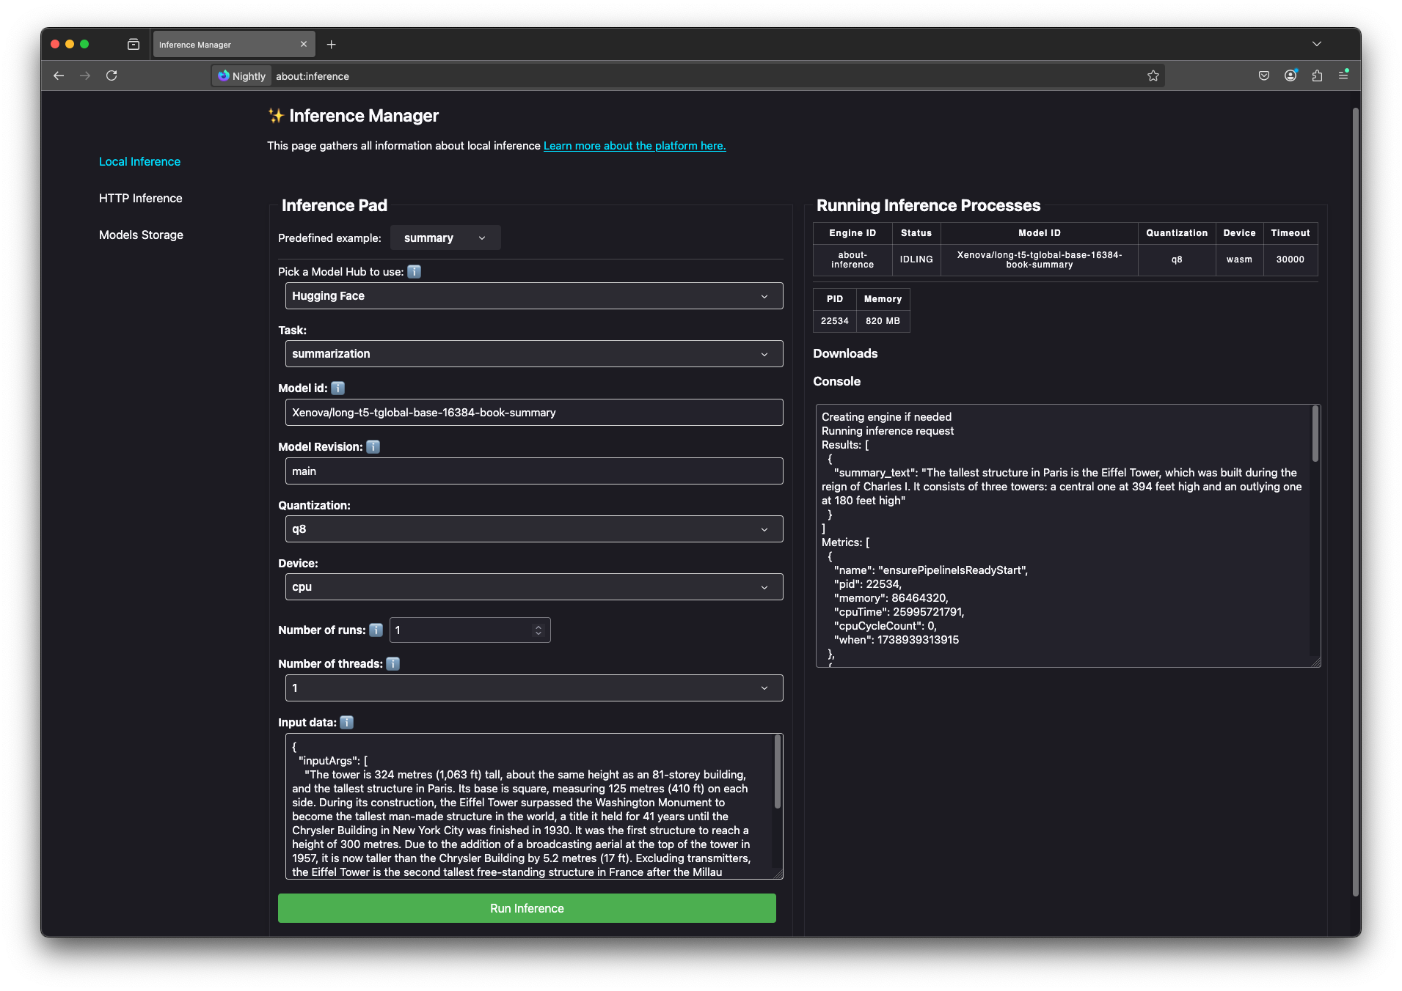Click the 820 MB memory cell
Screen dimensions: 1402x991
[883, 321]
